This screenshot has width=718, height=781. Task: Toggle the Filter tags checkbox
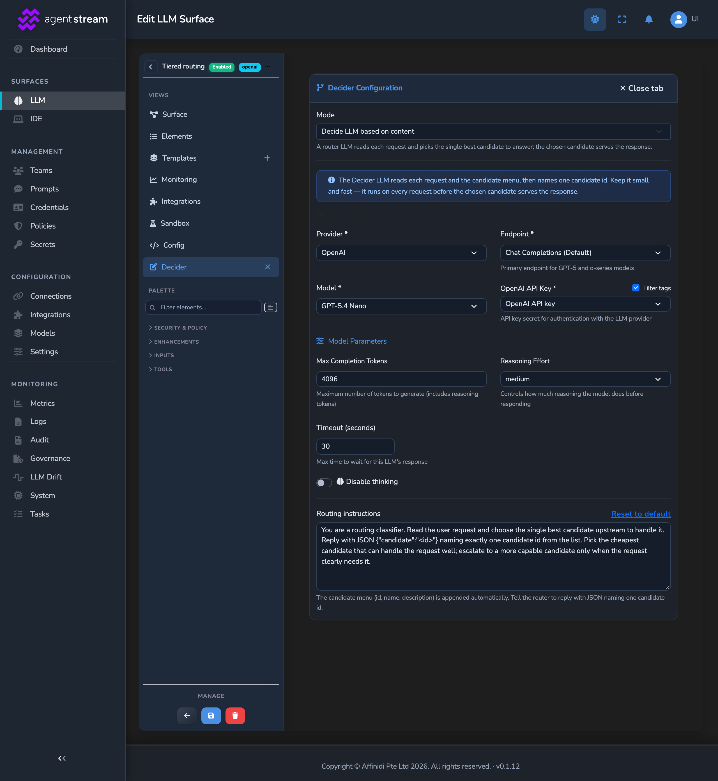pyautogui.click(x=636, y=288)
